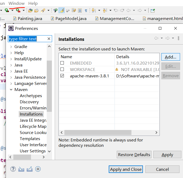Click the Run External Tools icon

[18, 10]
